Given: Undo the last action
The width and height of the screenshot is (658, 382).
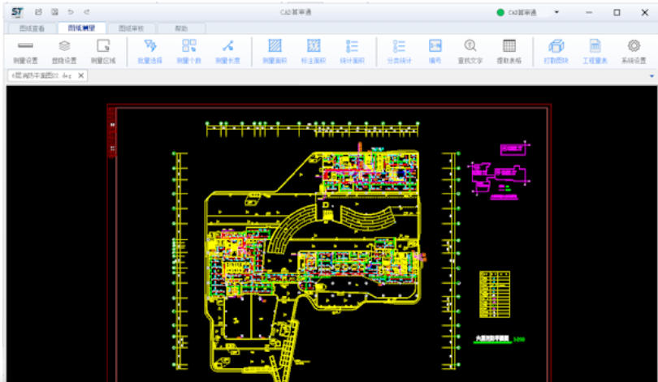Looking at the screenshot, I should pyautogui.click(x=71, y=12).
